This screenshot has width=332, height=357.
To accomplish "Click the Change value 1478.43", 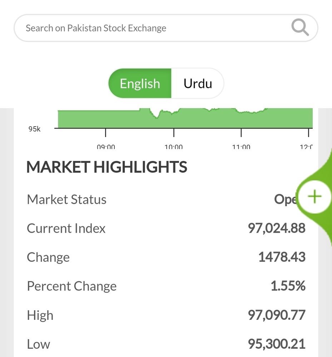I will click(x=282, y=257).
